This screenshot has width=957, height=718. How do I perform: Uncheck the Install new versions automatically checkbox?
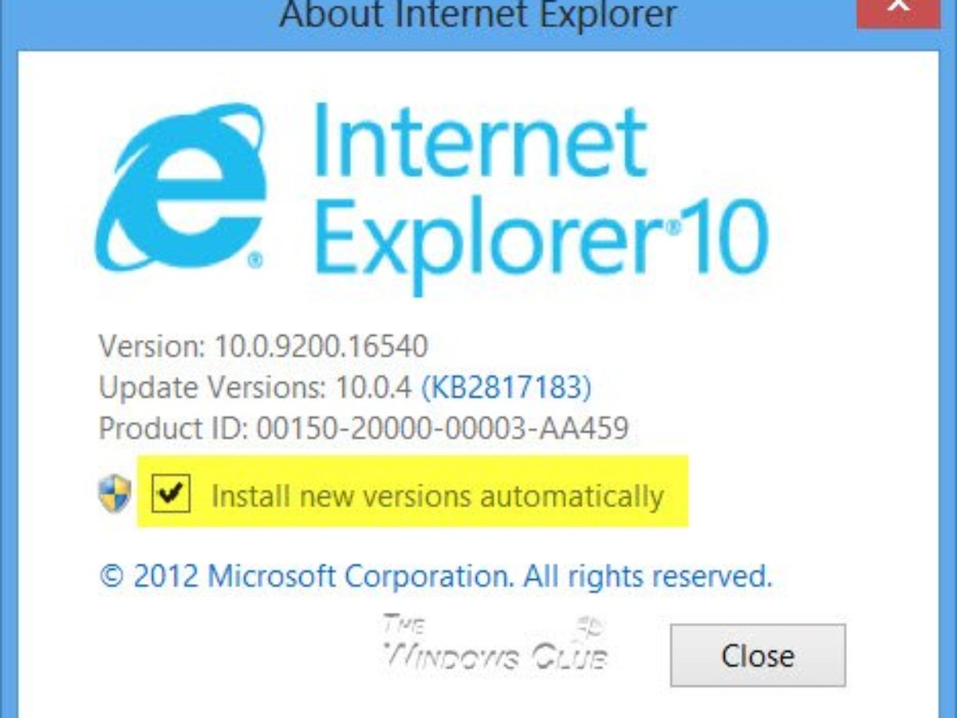pyautogui.click(x=171, y=495)
